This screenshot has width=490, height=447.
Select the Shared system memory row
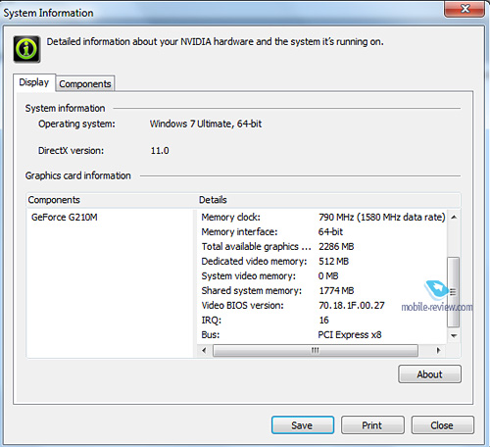coord(322,291)
